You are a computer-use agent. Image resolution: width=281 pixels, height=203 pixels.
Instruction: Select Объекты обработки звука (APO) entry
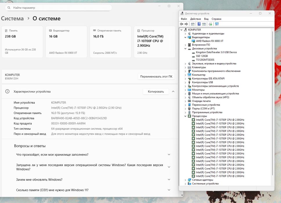pyautogui.click(x=211, y=97)
